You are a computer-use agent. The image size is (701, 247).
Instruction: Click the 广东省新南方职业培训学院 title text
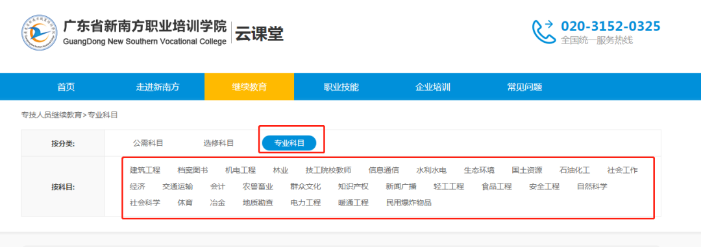[x=145, y=27]
